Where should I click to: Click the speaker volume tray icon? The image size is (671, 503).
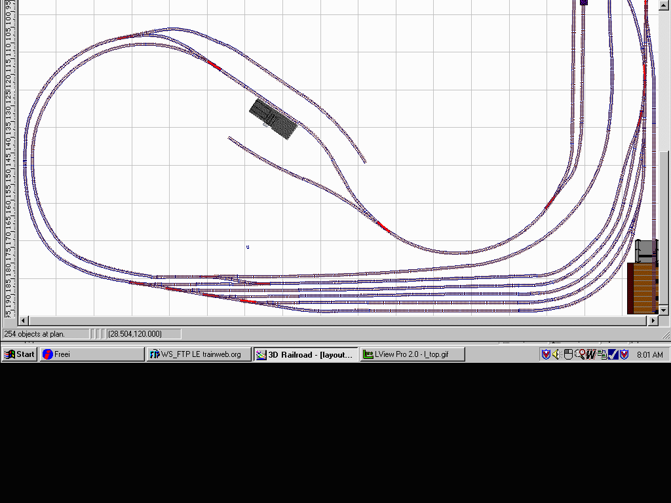tap(556, 354)
